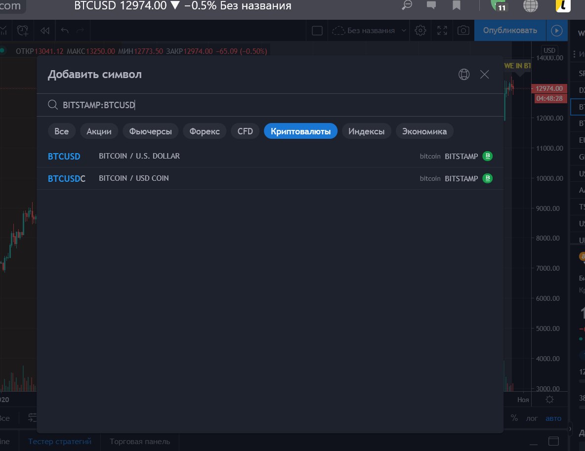Click the redo arrow in toolbar

(x=80, y=30)
